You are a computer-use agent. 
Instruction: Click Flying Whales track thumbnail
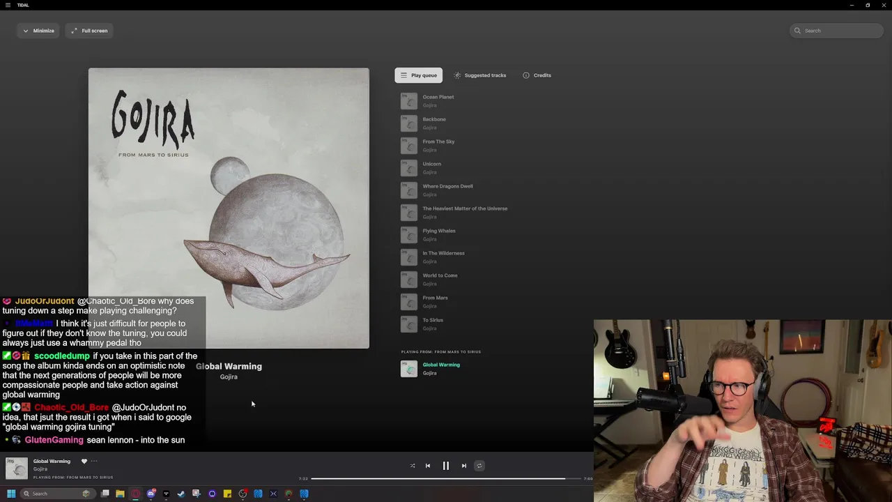409,235
